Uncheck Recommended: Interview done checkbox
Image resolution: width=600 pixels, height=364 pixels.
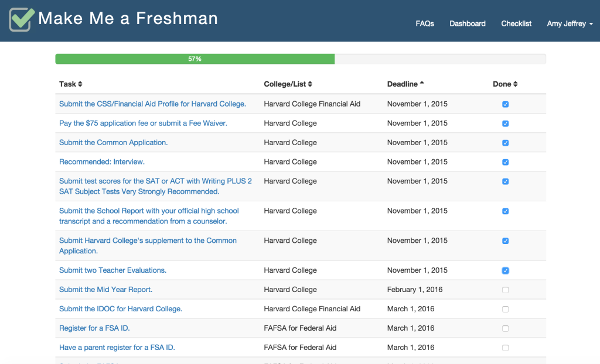[x=505, y=162]
